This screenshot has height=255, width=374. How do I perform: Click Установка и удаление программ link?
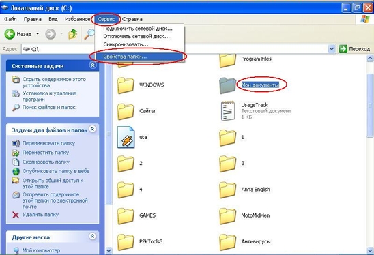pos(49,96)
